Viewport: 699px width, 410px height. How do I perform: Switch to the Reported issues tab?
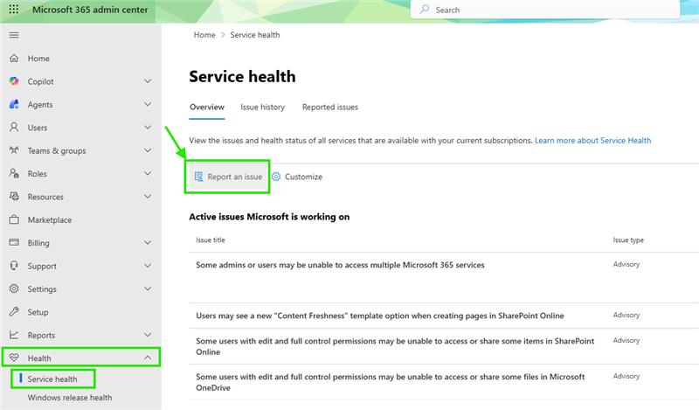[x=330, y=107]
